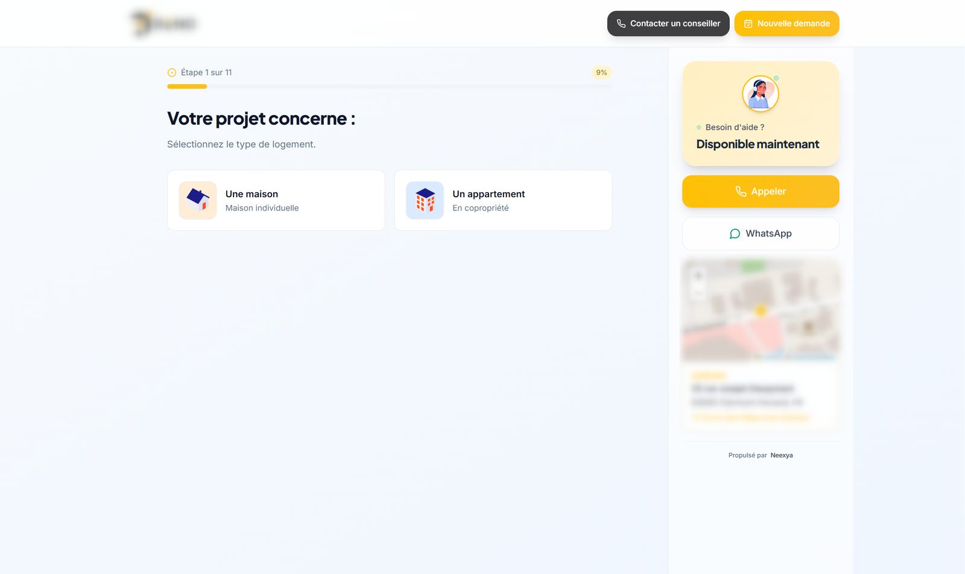Click the apartment building icon

coord(425,200)
